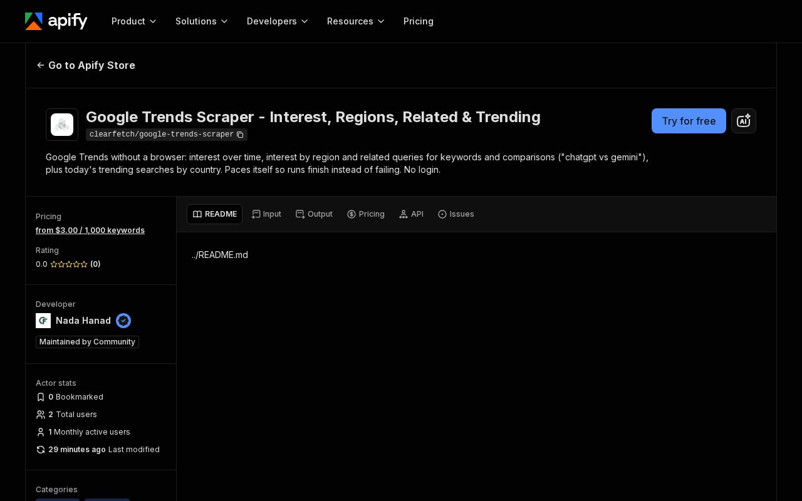Screen dimensions: 802x501
Task: Open the Developers dropdown
Action: [x=278, y=21]
